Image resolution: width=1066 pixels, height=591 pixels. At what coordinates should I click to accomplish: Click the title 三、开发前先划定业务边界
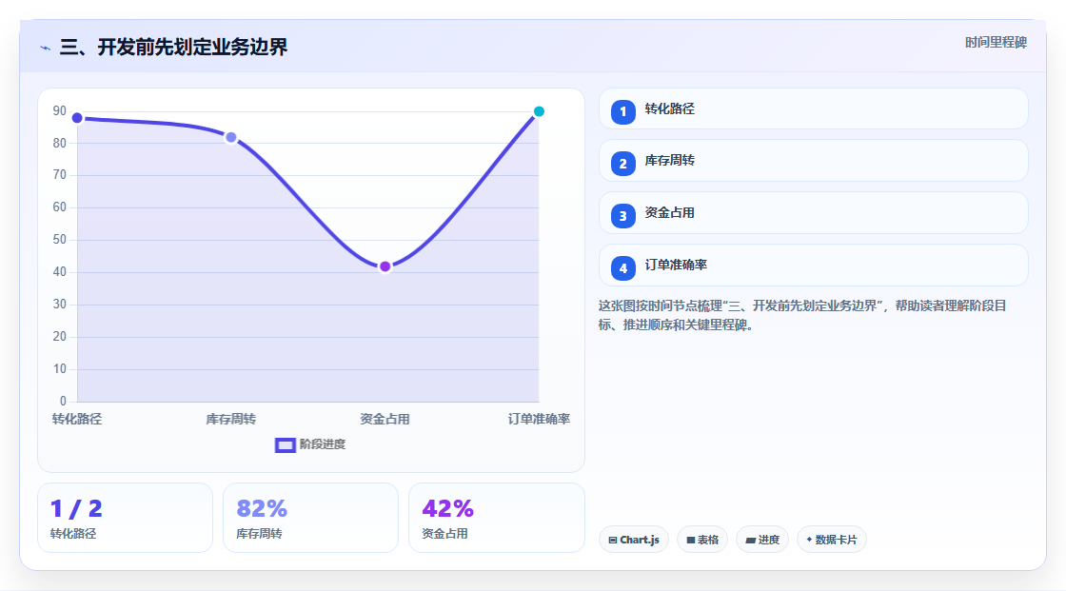click(173, 47)
